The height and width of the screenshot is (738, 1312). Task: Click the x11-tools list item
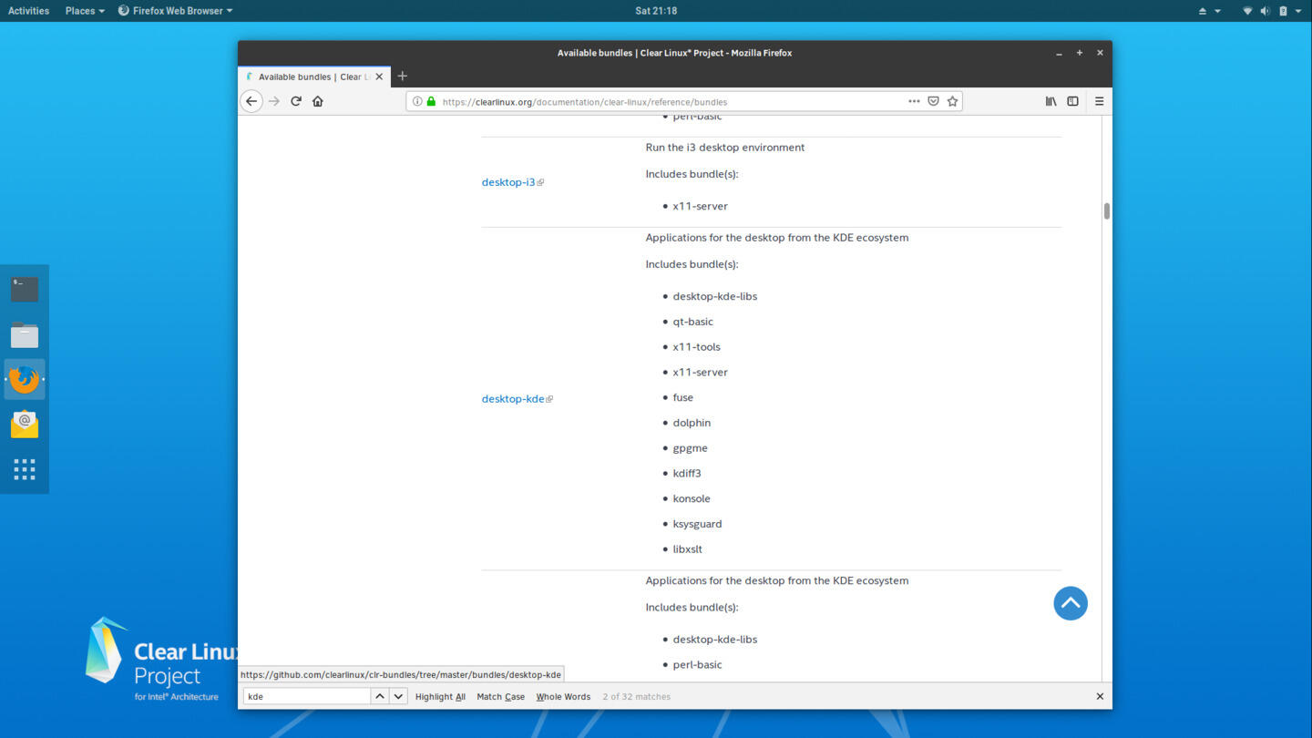697,347
